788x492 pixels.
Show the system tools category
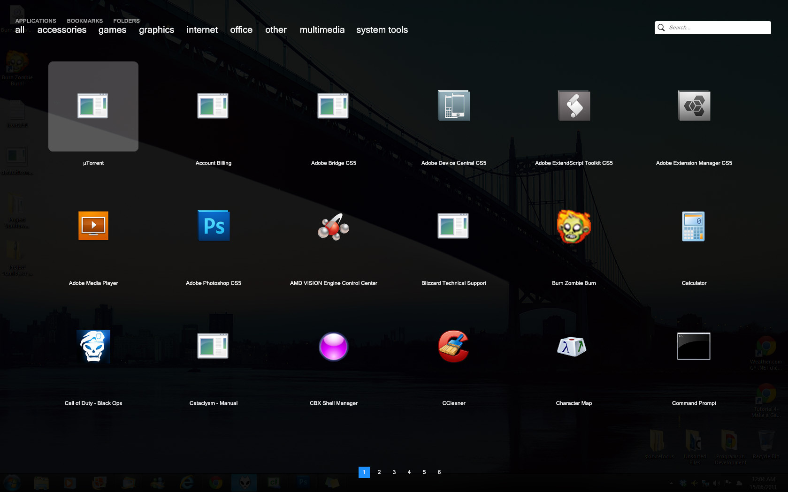tap(382, 30)
